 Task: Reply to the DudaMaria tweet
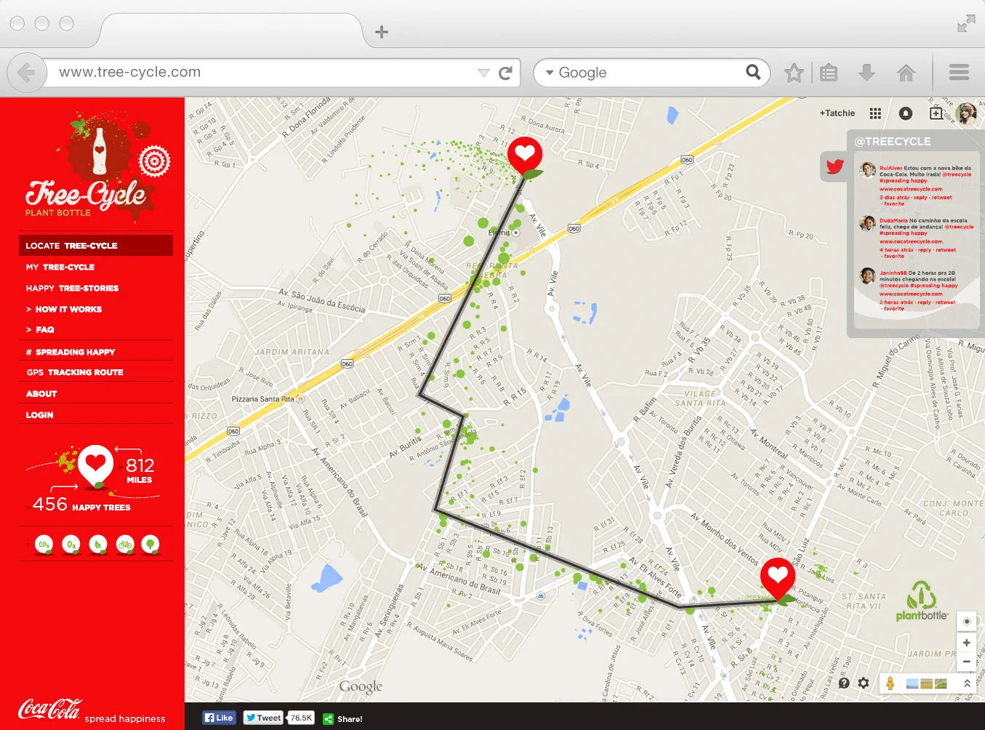click(925, 249)
